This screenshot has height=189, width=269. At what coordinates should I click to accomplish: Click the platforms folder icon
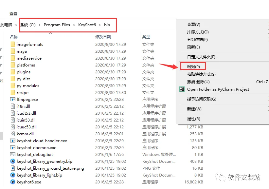click(13, 65)
